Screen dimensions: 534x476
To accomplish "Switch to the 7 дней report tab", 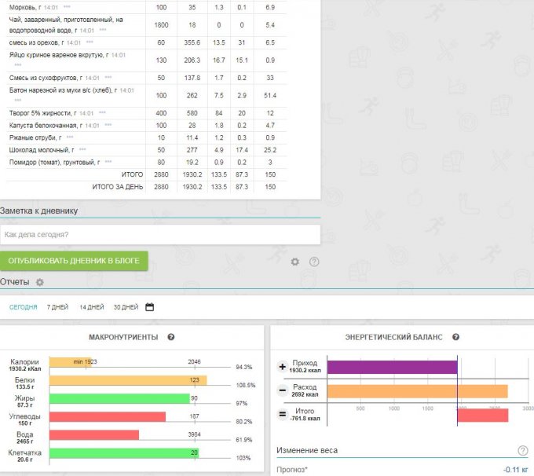I will coord(57,307).
